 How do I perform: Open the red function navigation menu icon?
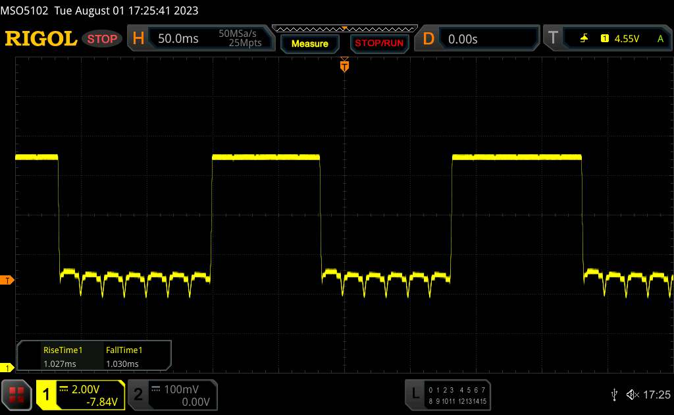(x=18, y=394)
